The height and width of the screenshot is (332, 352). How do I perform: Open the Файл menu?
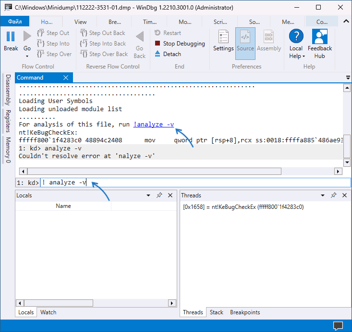pos(15,22)
